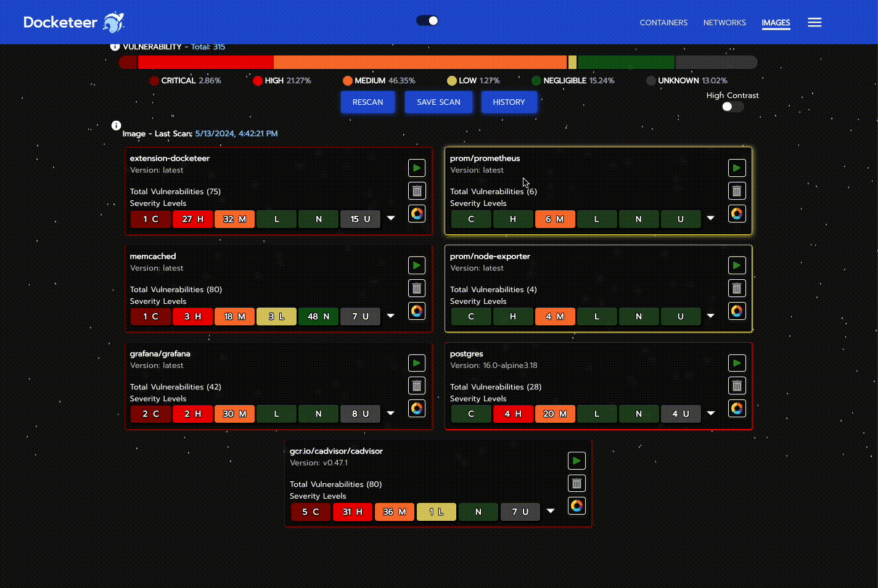This screenshot has width=878, height=588.
Task: Run the prom/node-exporter image
Action: [x=737, y=265]
